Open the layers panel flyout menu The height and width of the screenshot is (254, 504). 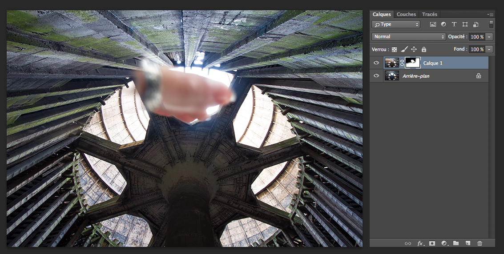(490, 14)
